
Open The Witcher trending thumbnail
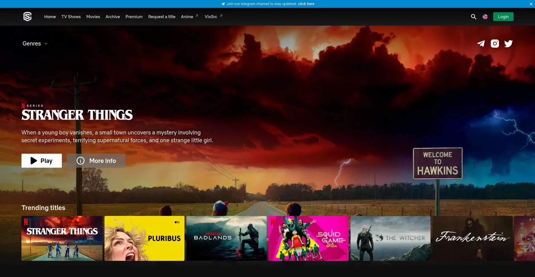click(390, 238)
